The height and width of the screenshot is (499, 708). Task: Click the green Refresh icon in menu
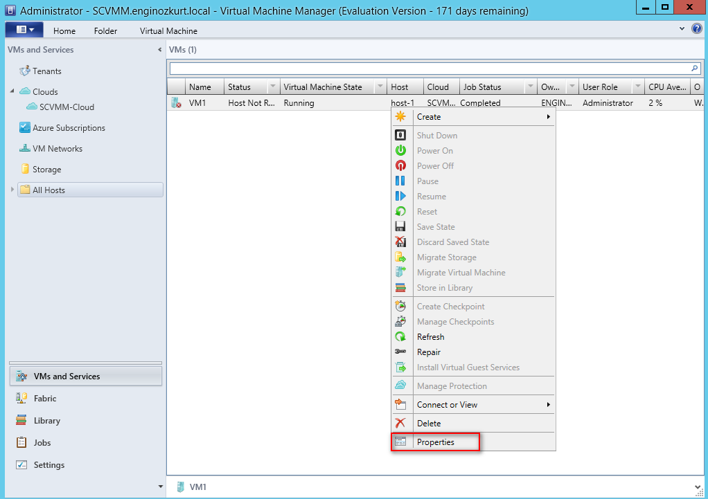(400, 336)
